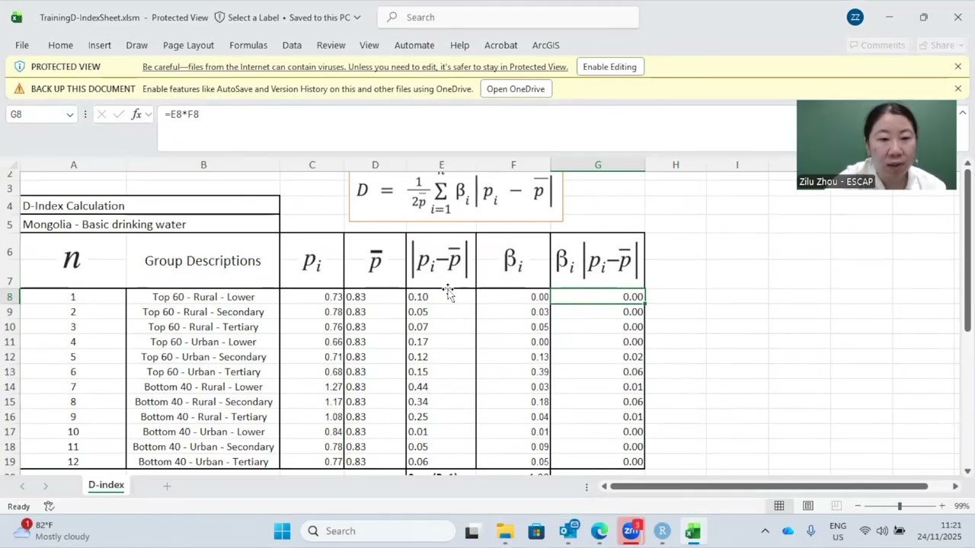Click the accessibility icon in the status bar
The image size is (975, 548).
49,506
